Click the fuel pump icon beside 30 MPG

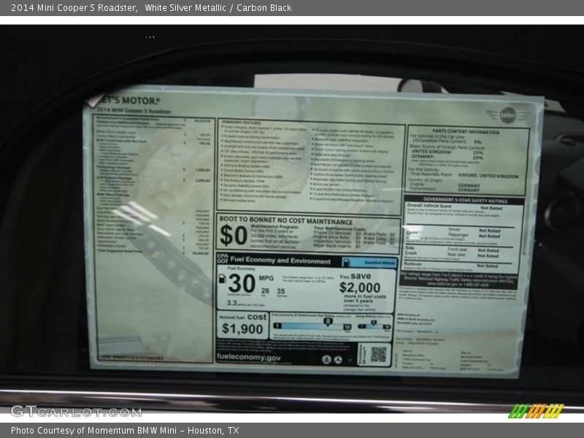point(223,279)
